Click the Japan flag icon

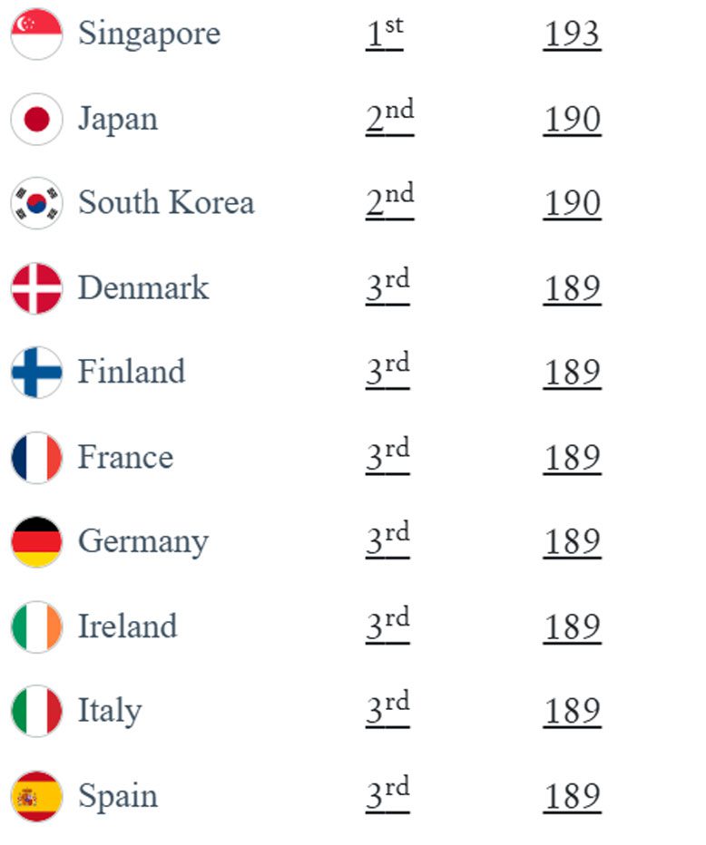click(36, 119)
